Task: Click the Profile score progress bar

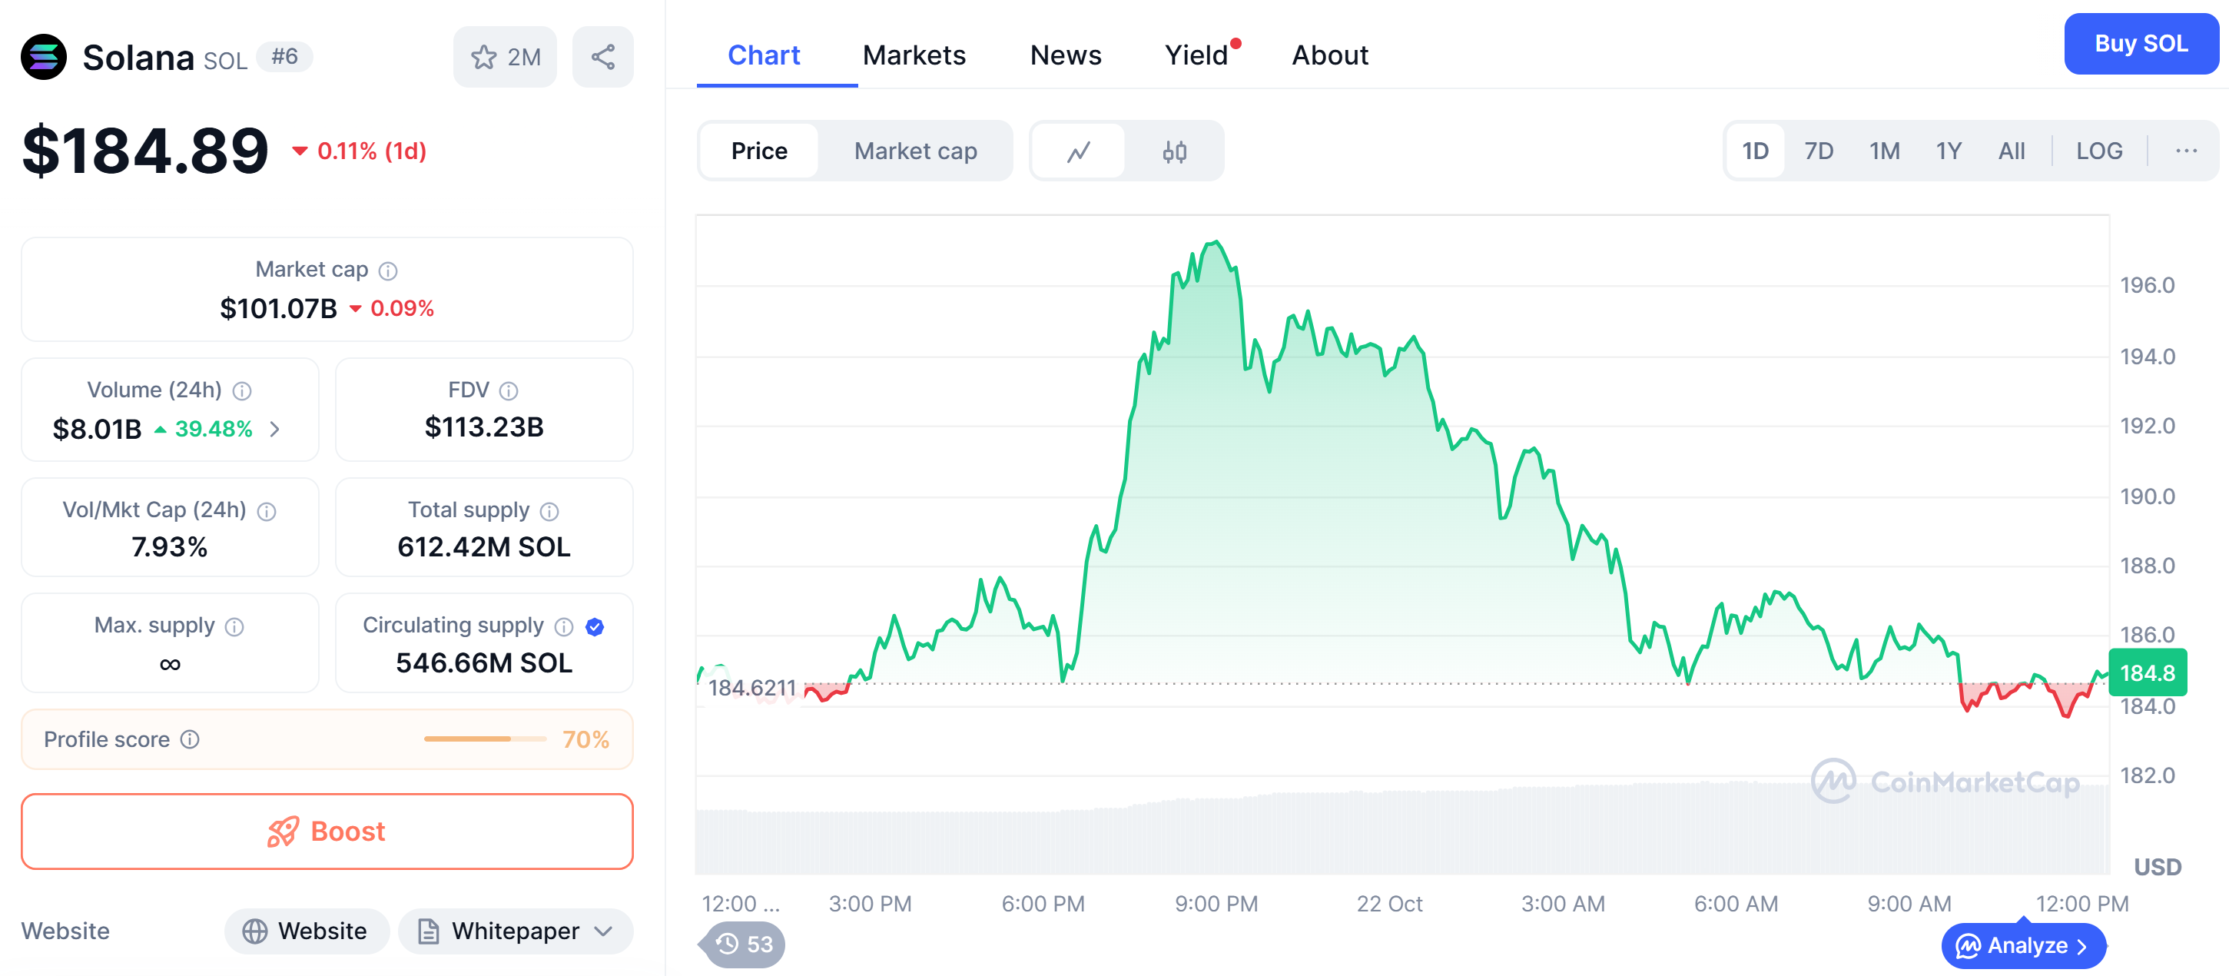Action: click(x=485, y=739)
